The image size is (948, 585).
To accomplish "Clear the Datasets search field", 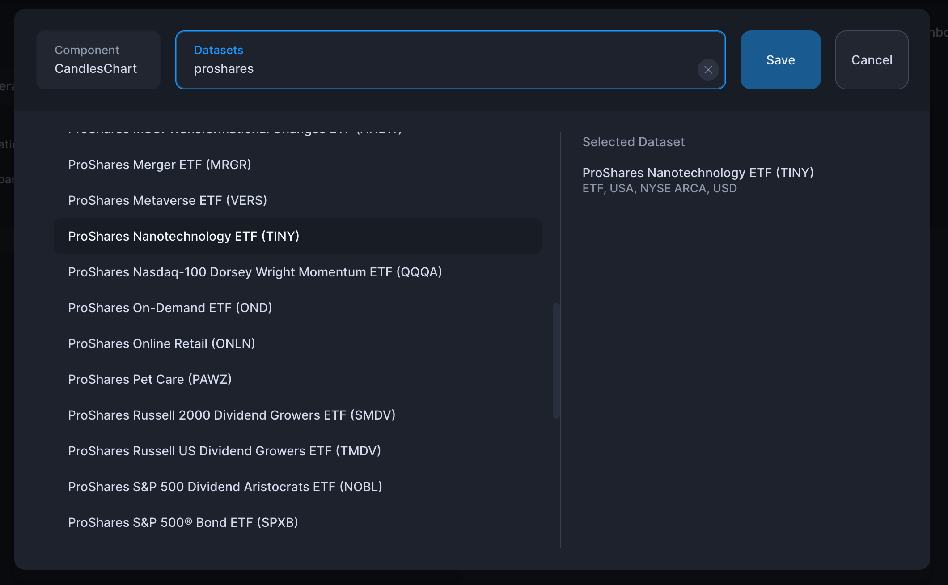I will click(x=708, y=70).
